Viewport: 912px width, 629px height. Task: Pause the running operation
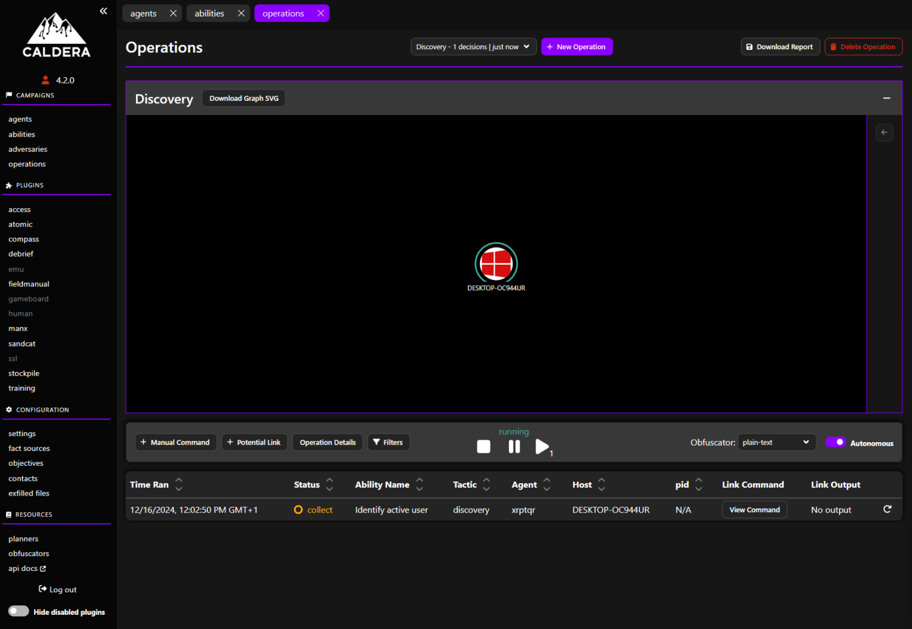tap(514, 447)
